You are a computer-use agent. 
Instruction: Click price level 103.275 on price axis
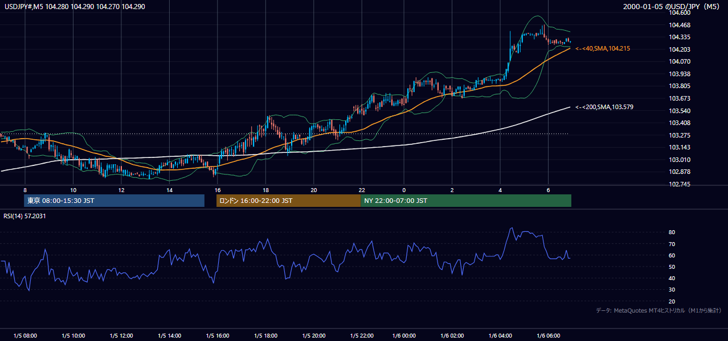[681, 135]
